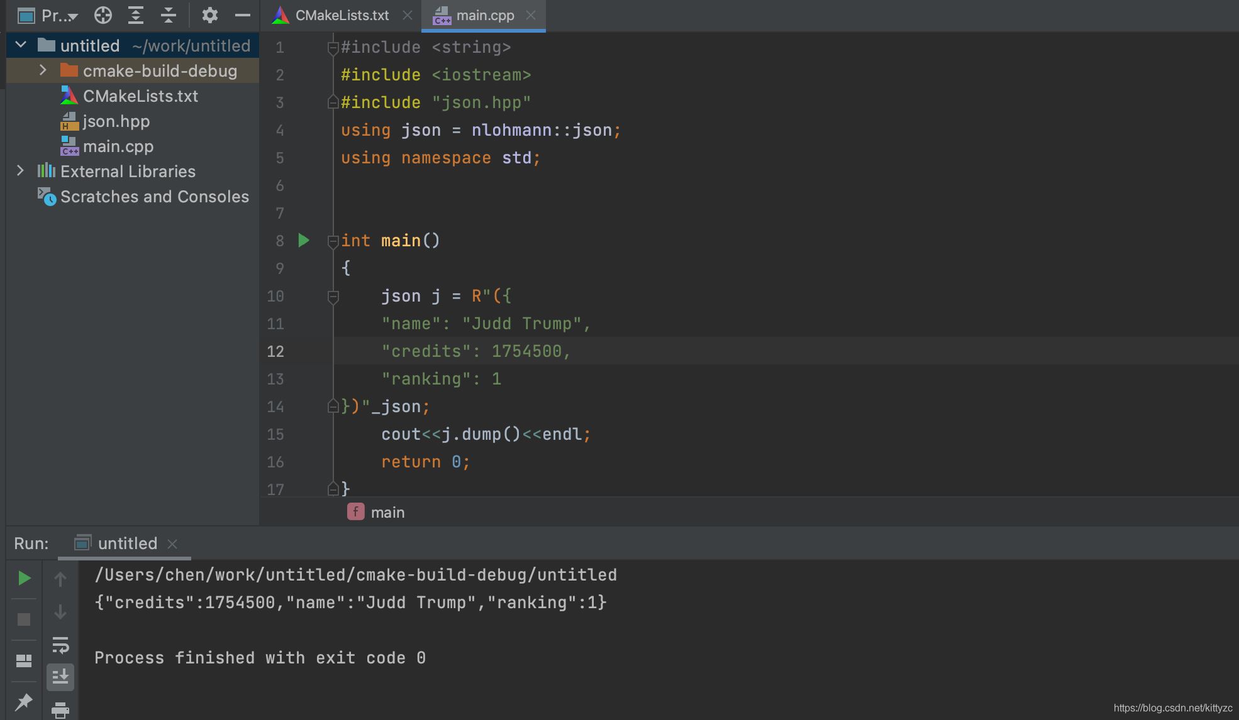Click the green run button line 8
1239x720 pixels.
(x=306, y=240)
